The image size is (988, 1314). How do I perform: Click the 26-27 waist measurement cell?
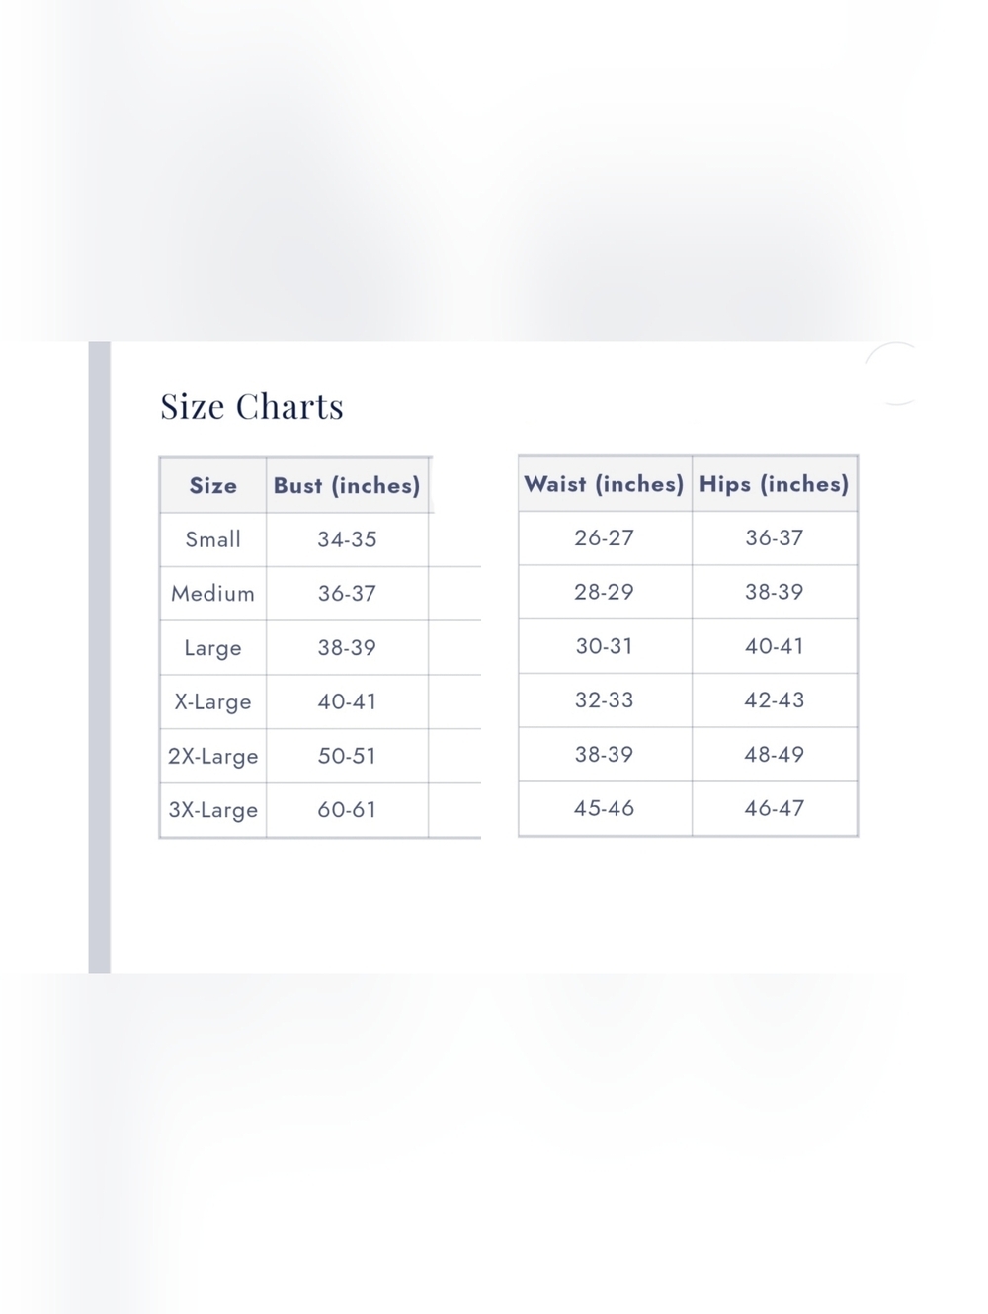pyautogui.click(x=605, y=538)
